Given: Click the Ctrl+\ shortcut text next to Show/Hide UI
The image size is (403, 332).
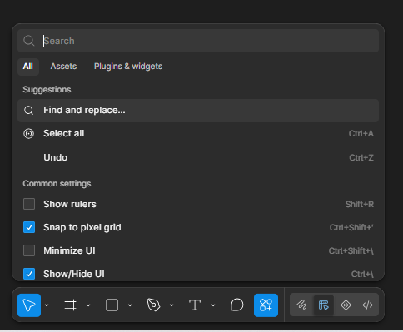Looking at the screenshot, I should click(362, 274).
